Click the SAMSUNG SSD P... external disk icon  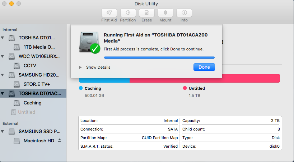point(11,131)
